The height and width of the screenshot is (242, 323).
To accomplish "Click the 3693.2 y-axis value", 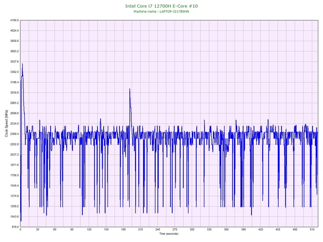I will pyautogui.click(x=14, y=51).
